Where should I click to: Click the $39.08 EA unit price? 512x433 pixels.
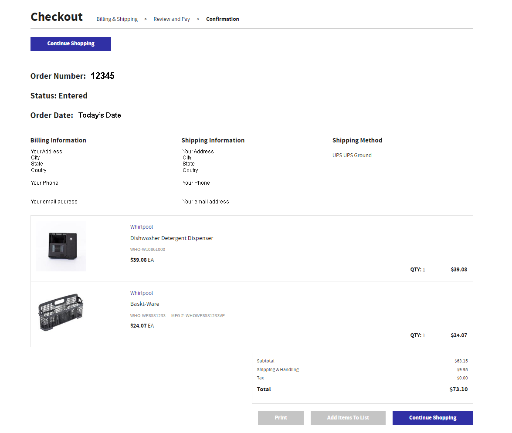point(142,260)
